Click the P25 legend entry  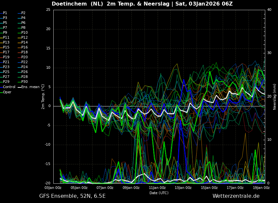pos(5,72)
